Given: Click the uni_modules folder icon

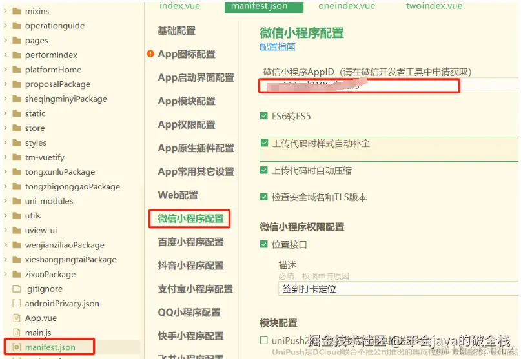Looking at the screenshot, I should click(17, 201).
